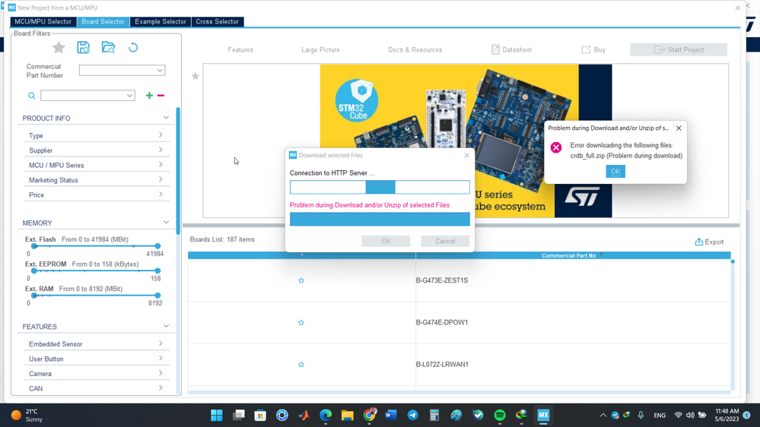This screenshot has height=427, width=760.
Task: Star the B-L072Z-LRWAN1 board
Action: pos(301,365)
